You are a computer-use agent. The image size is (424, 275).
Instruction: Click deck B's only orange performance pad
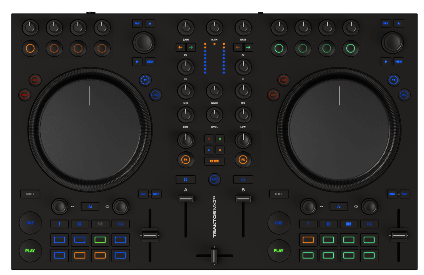[308, 240]
